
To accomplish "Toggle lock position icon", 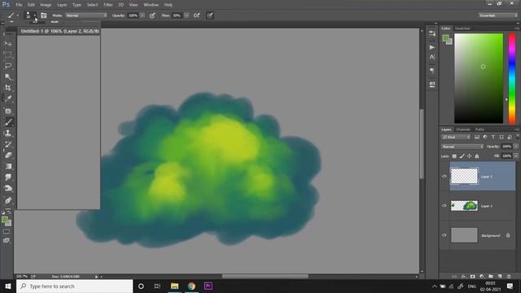I will [469, 156].
